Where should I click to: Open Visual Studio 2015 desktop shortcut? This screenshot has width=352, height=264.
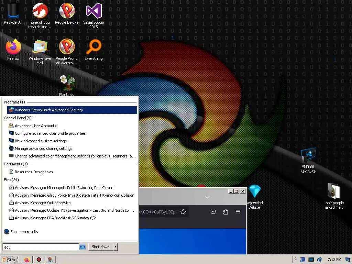(x=93, y=15)
